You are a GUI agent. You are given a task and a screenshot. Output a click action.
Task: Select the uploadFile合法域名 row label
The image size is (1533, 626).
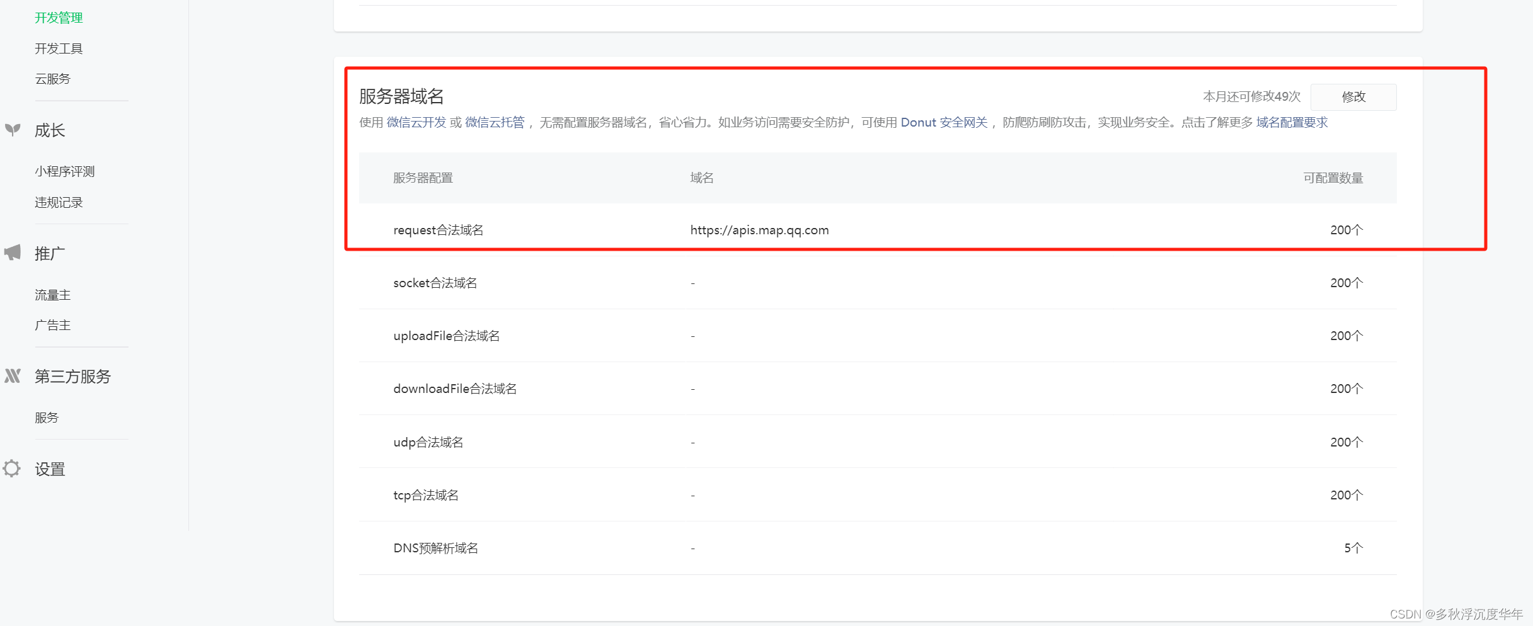(446, 336)
